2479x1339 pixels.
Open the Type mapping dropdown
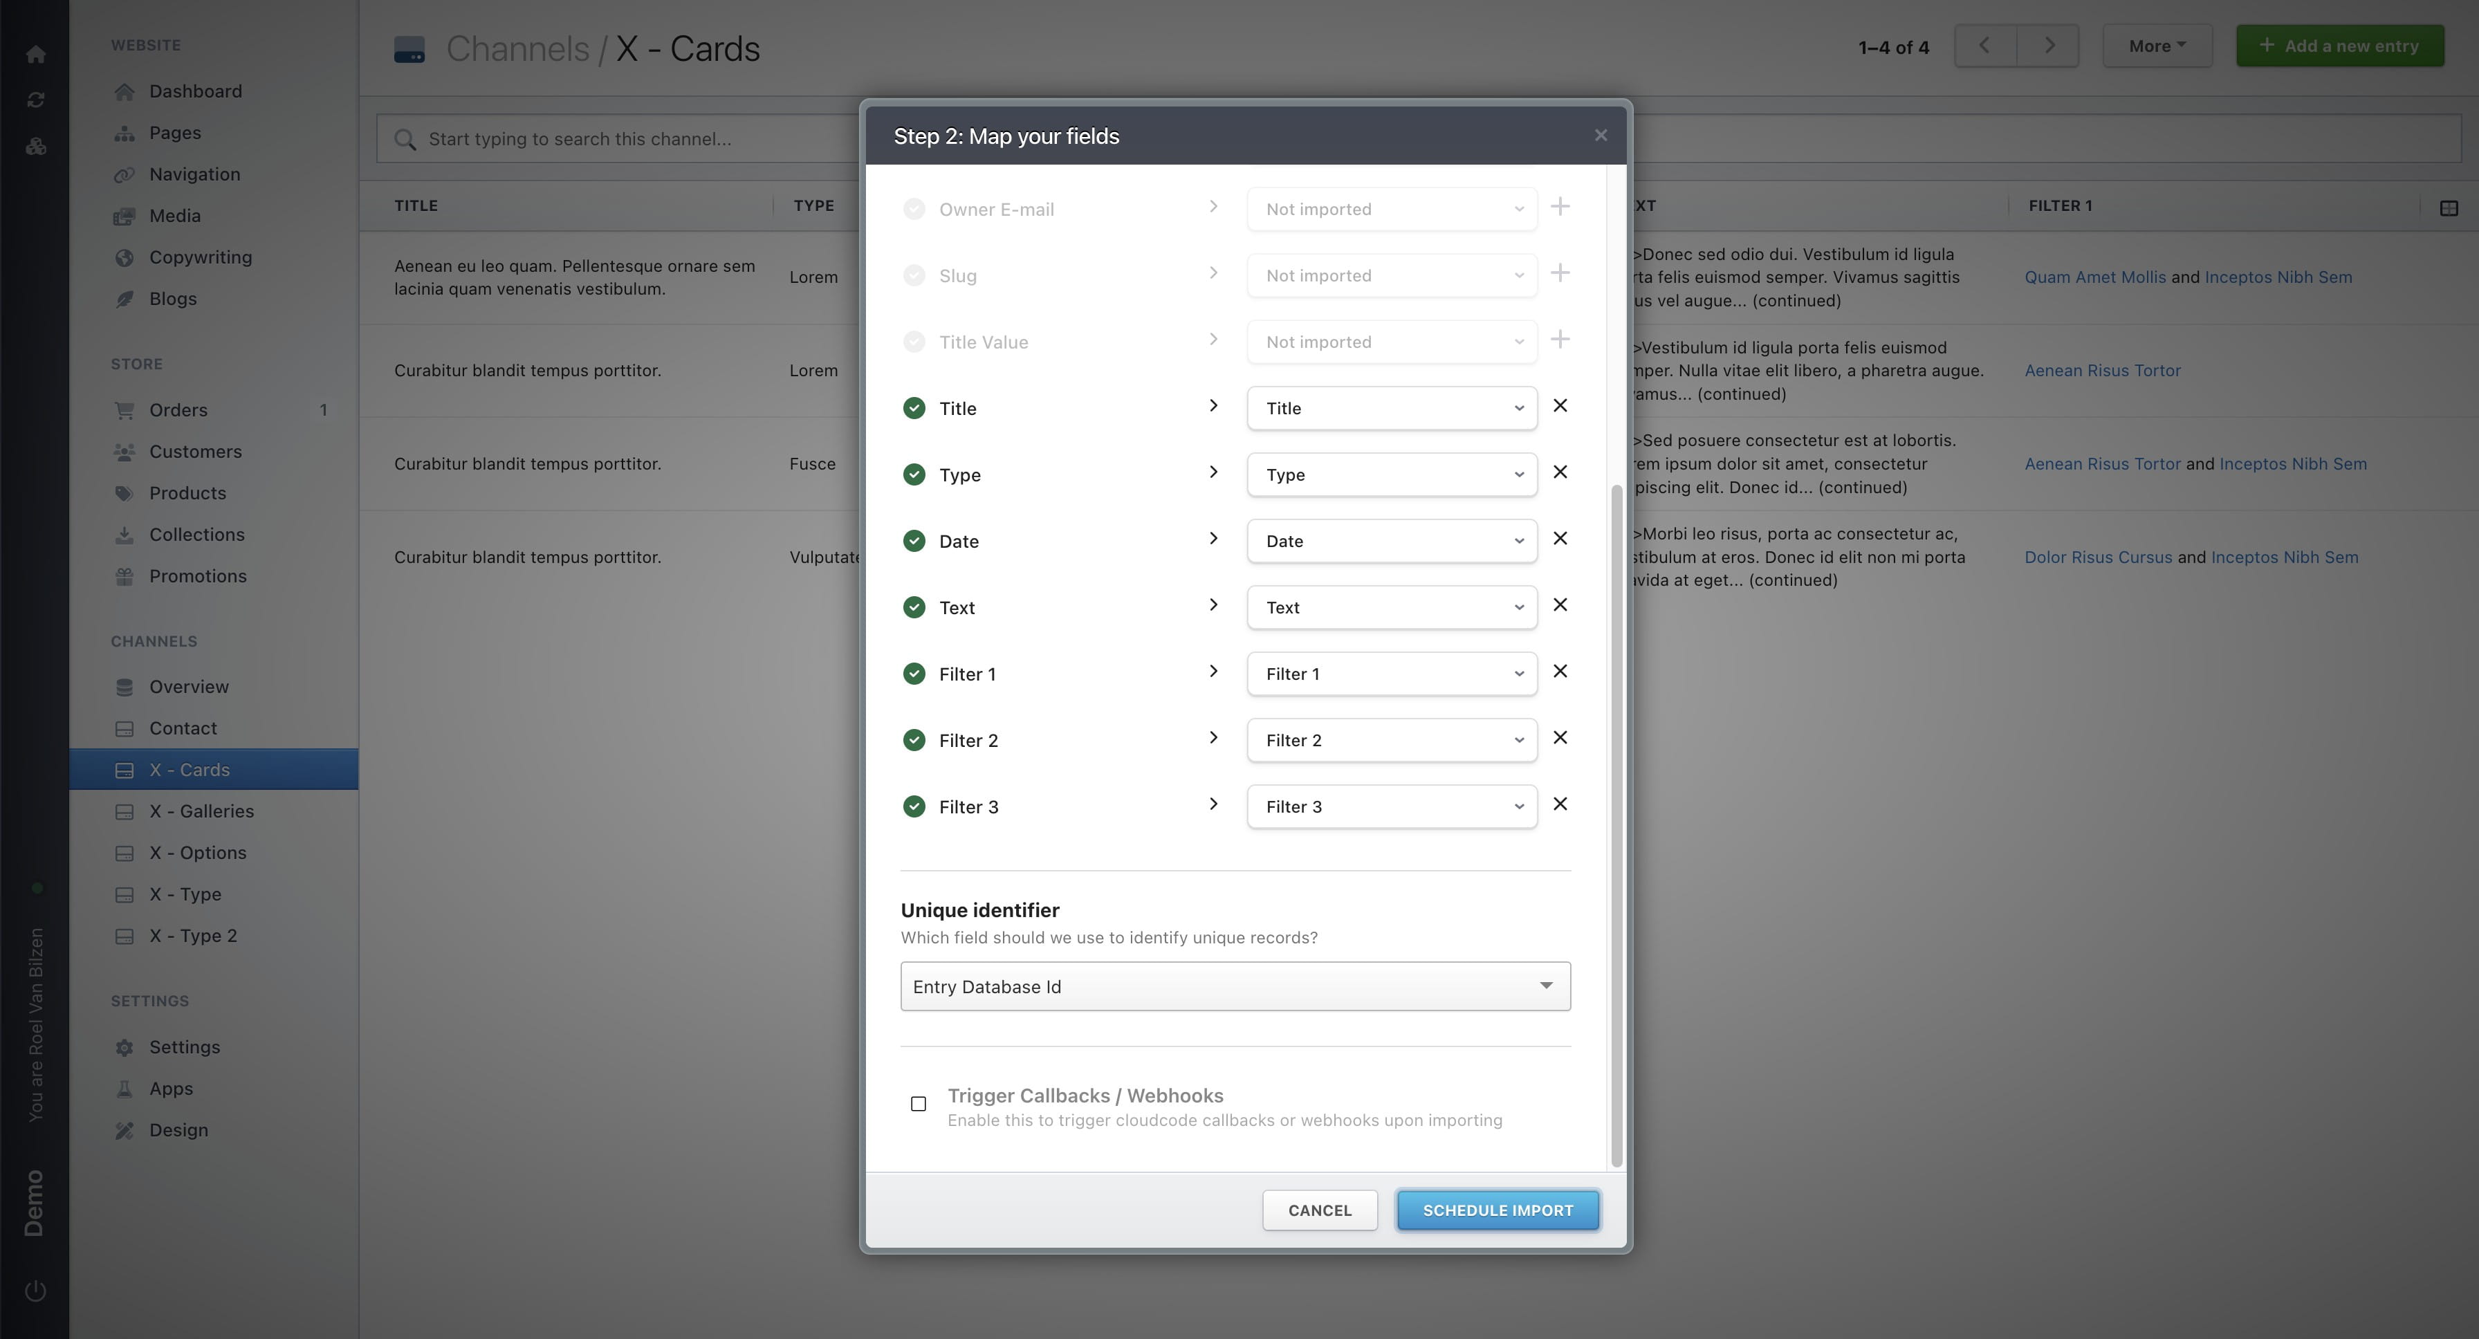pos(1392,474)
